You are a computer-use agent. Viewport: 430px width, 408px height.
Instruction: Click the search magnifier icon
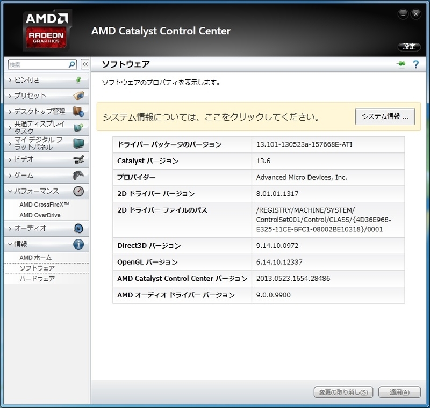[71, 64]
